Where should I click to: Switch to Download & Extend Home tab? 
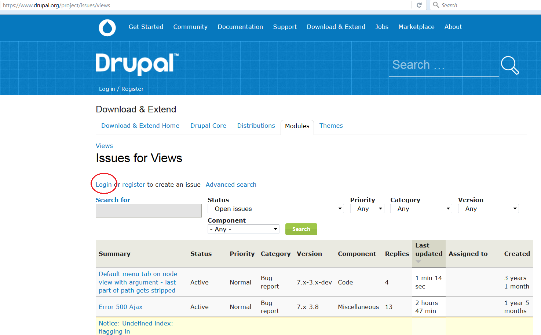point(140,126)
